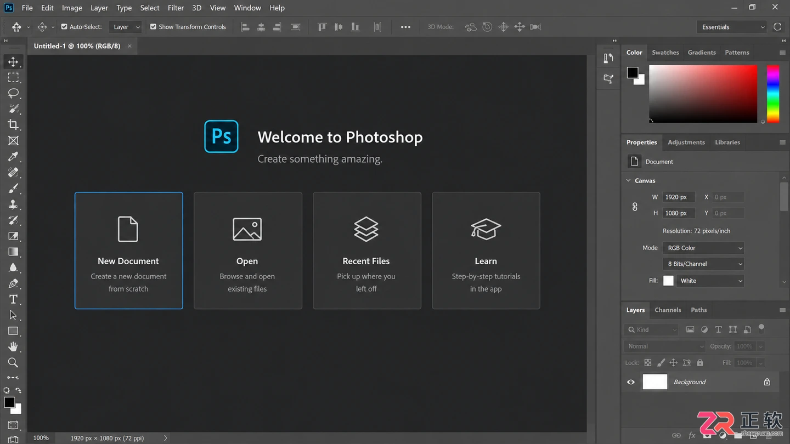Toggle the Auto-Select checkbox
Viewport: 790px width, 444px height.
[x=64, y=27]
